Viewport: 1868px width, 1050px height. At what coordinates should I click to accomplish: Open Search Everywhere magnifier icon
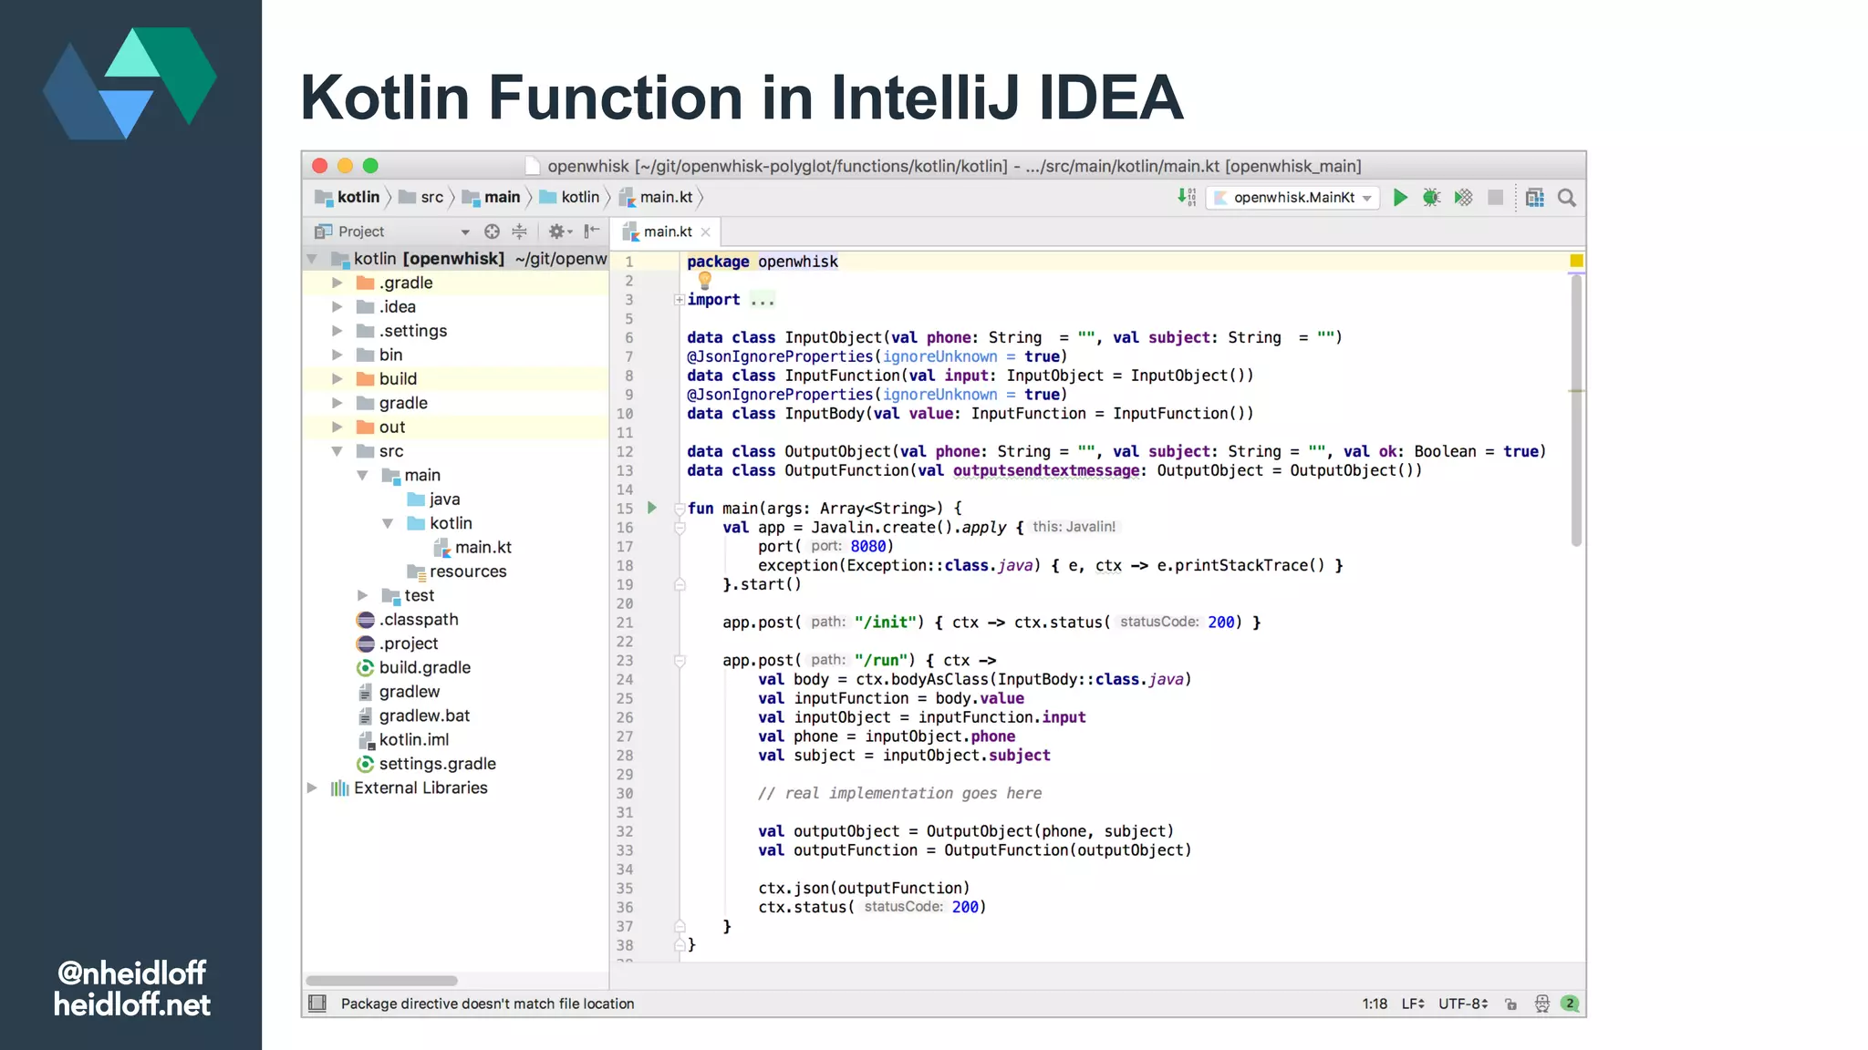point(1567,198)
